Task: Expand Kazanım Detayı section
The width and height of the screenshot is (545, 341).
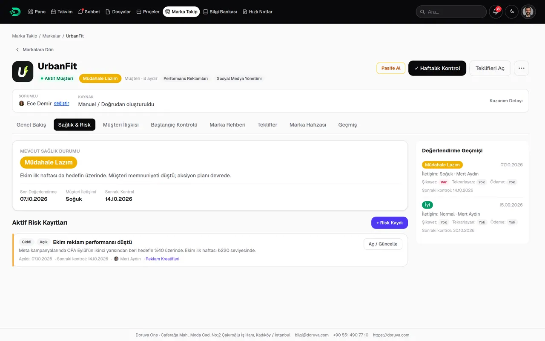Action: (506, 101)
